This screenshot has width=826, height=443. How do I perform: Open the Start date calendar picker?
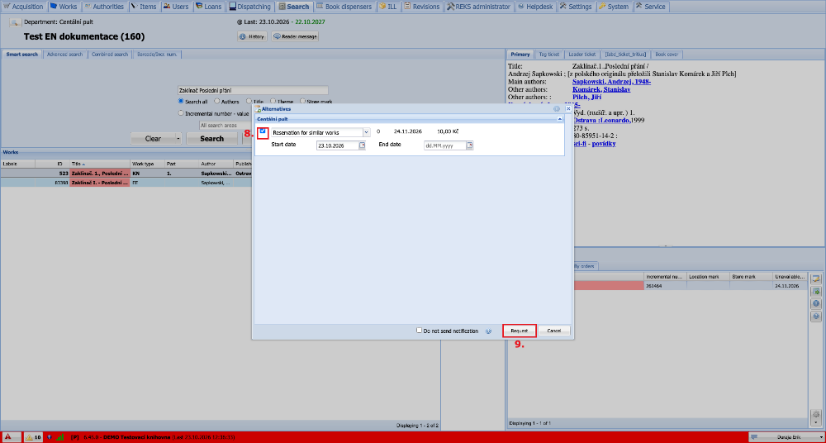click(362, 145)
